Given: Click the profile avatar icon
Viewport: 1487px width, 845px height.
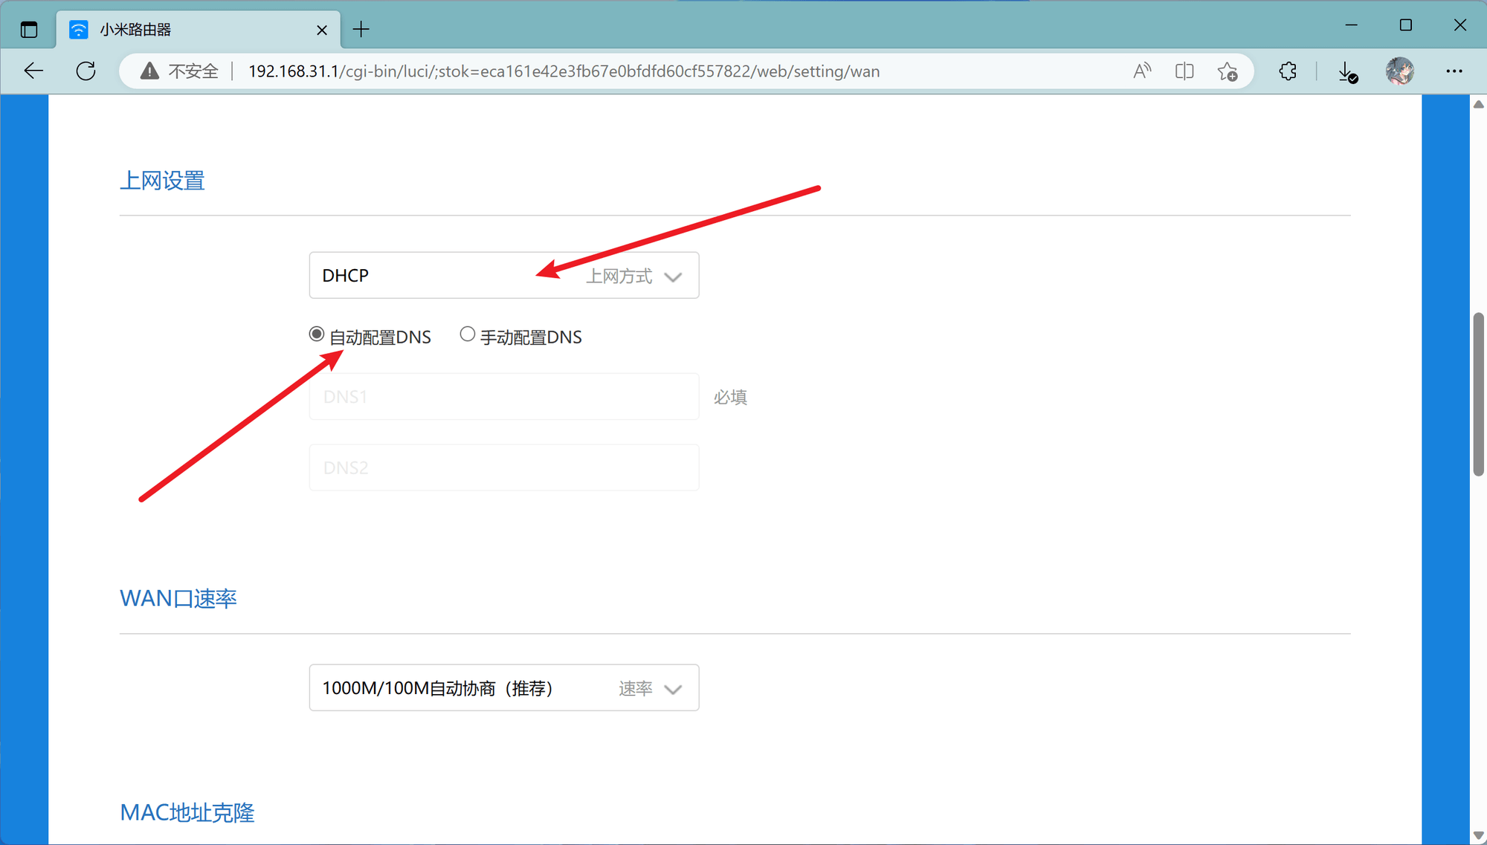Looking at the screenshot, I should coord(1400,71).
